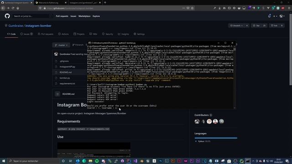Open Spotify from the taskbar
Viewport: 292px width, 164px height.
click(97, 161)
